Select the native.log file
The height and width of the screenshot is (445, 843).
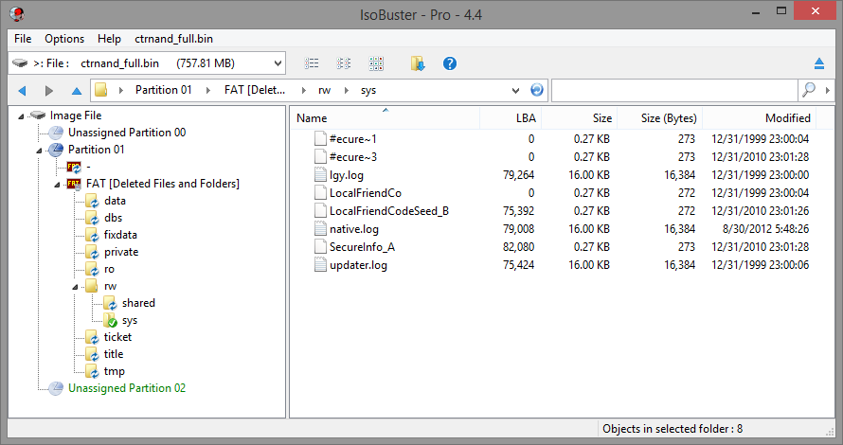tap(353, 229)
